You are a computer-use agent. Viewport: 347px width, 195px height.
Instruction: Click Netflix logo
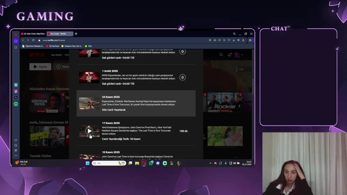pos(37,55)
